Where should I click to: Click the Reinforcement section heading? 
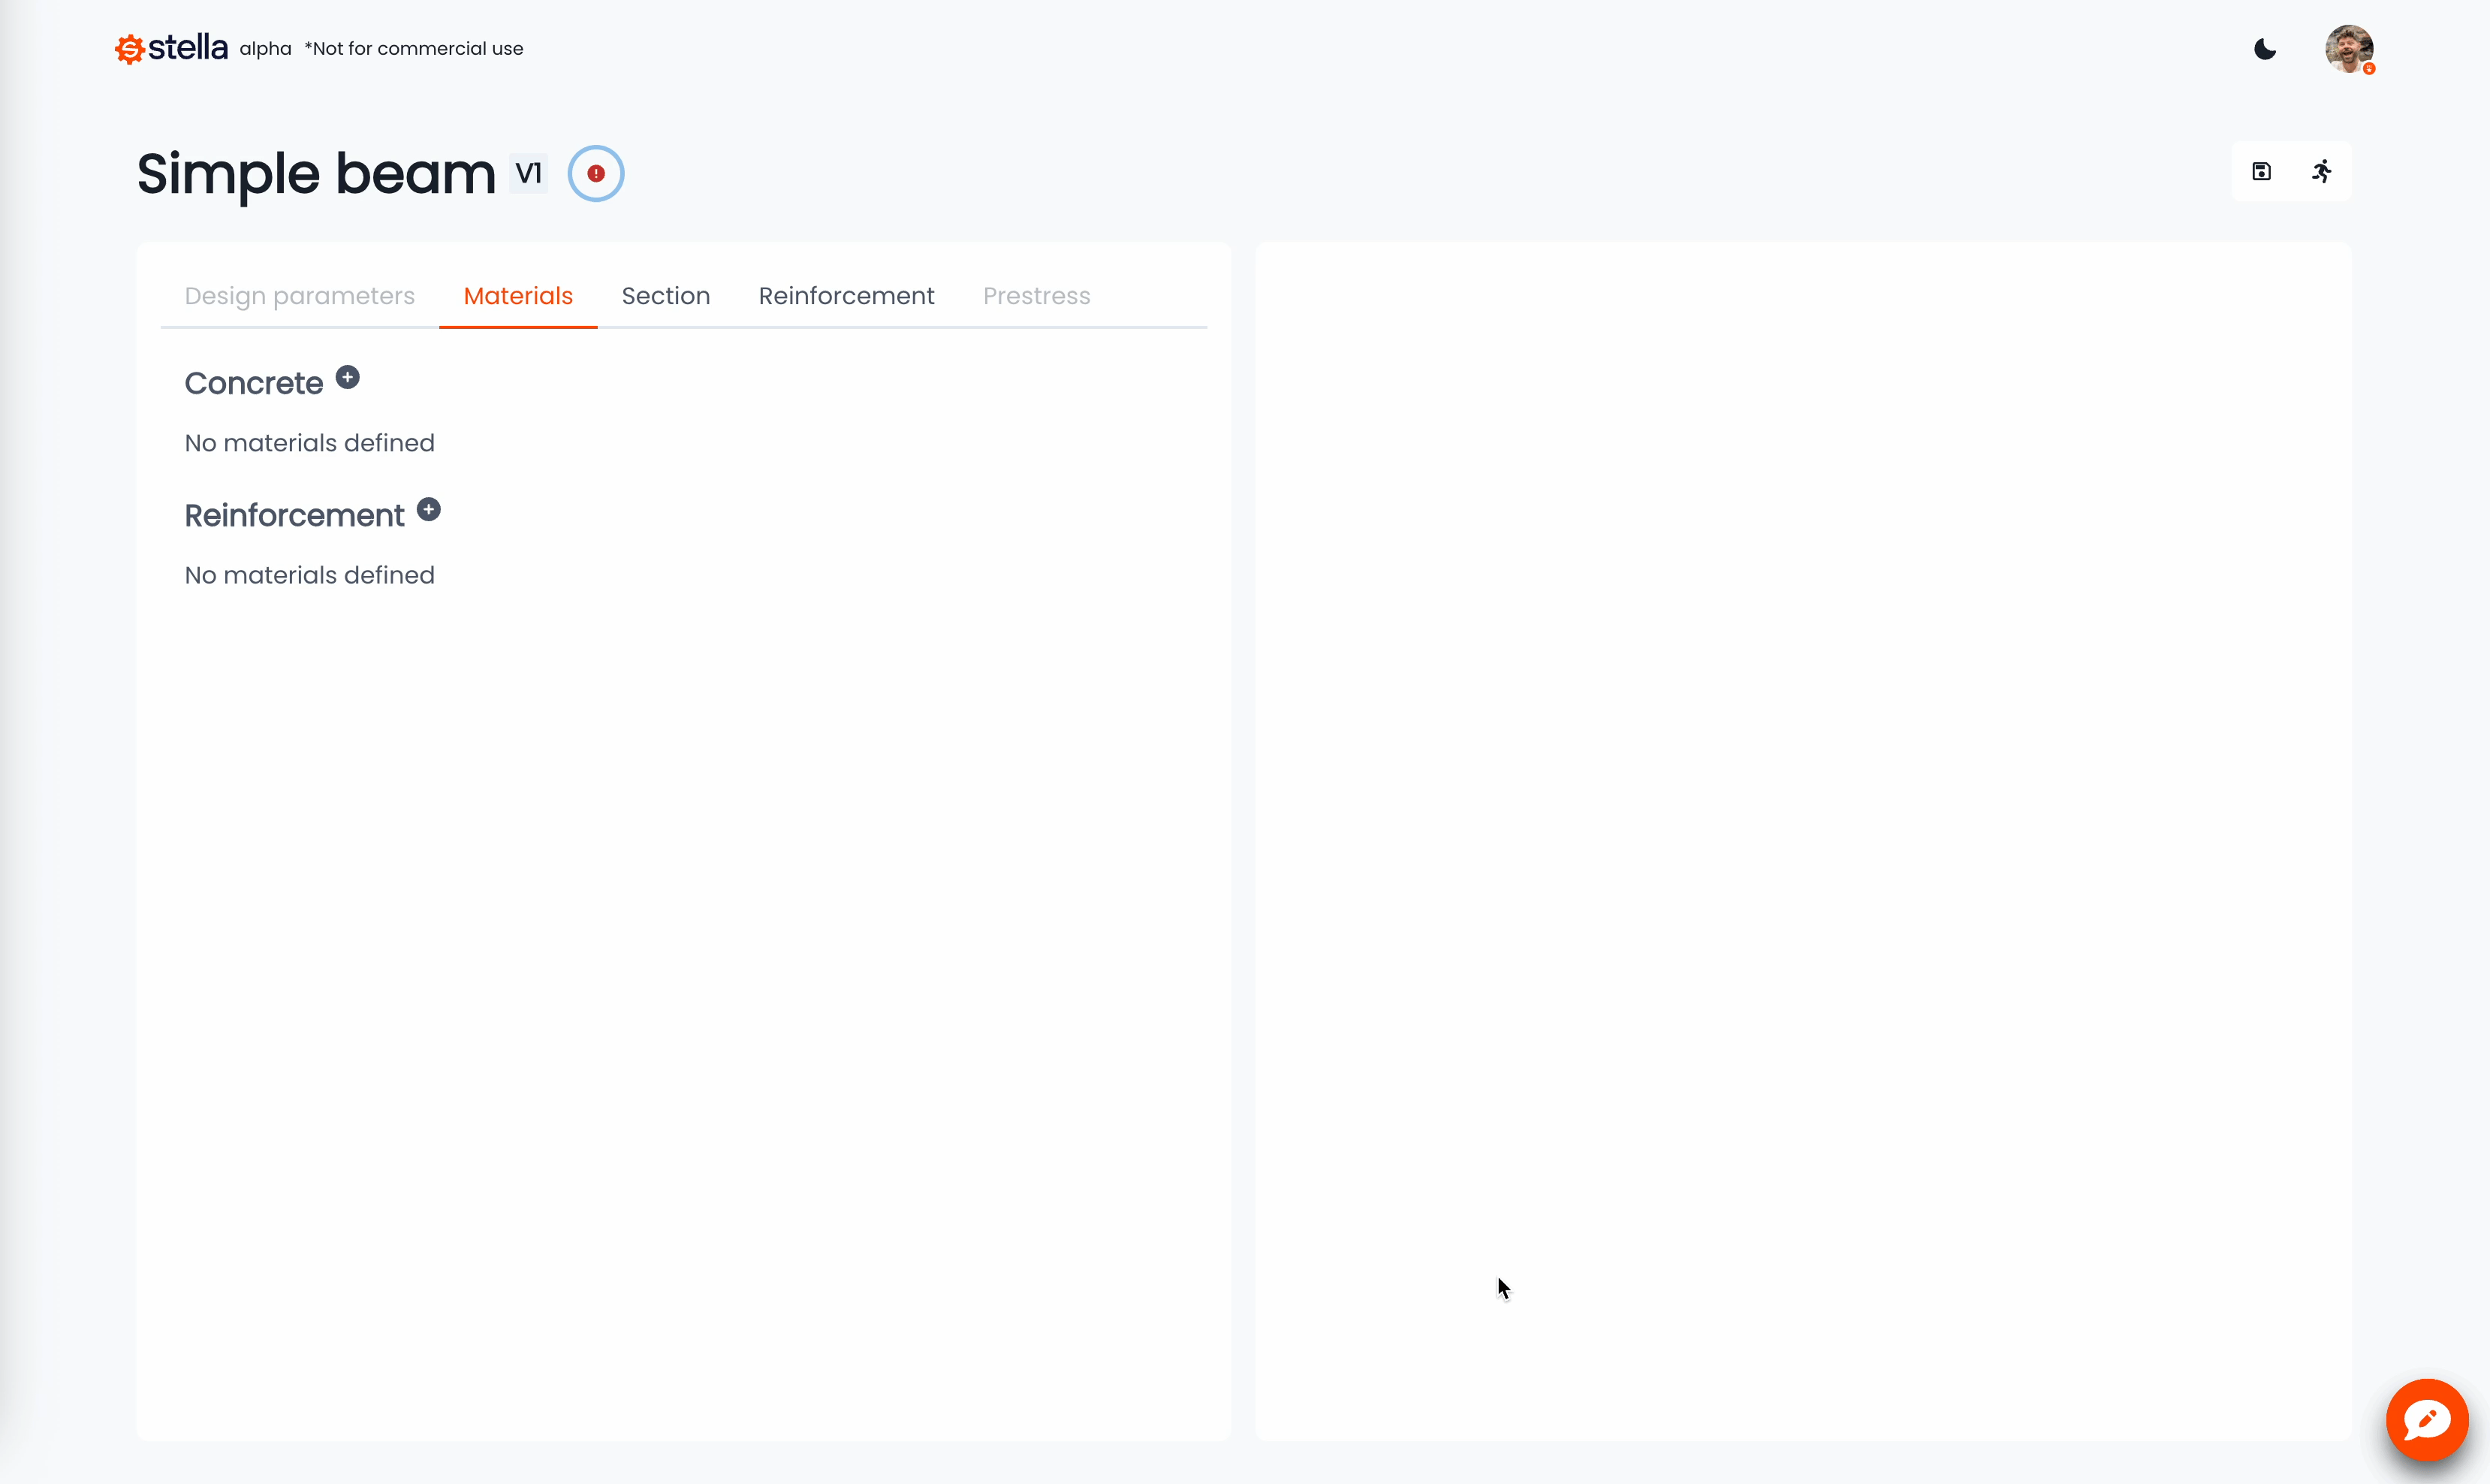click(x=293, y=515)
